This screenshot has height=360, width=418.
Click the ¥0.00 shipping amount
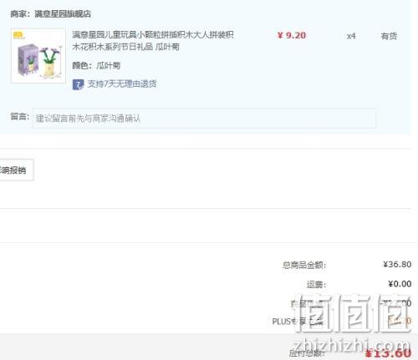point(400,284)
